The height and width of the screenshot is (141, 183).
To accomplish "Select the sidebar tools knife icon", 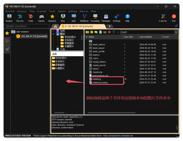I will (x=7, y=41).
